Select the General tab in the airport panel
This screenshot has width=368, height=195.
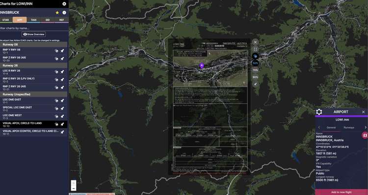coord(331,128)
